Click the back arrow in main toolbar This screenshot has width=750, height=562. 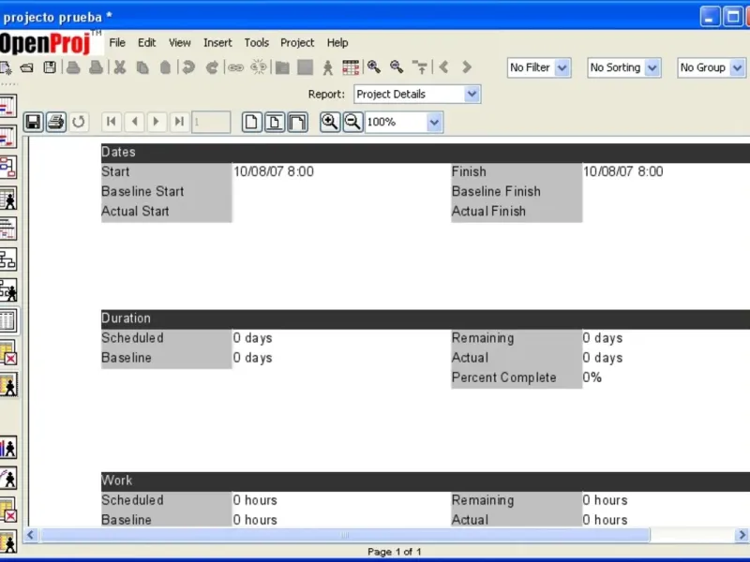click(x=443, y=67)
